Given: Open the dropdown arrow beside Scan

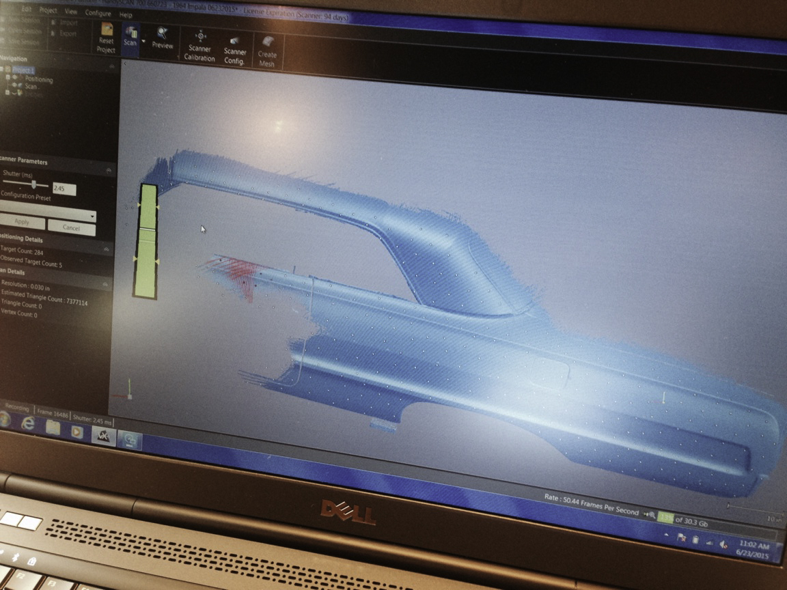Looking at the screenshot, I should [143, 41].
